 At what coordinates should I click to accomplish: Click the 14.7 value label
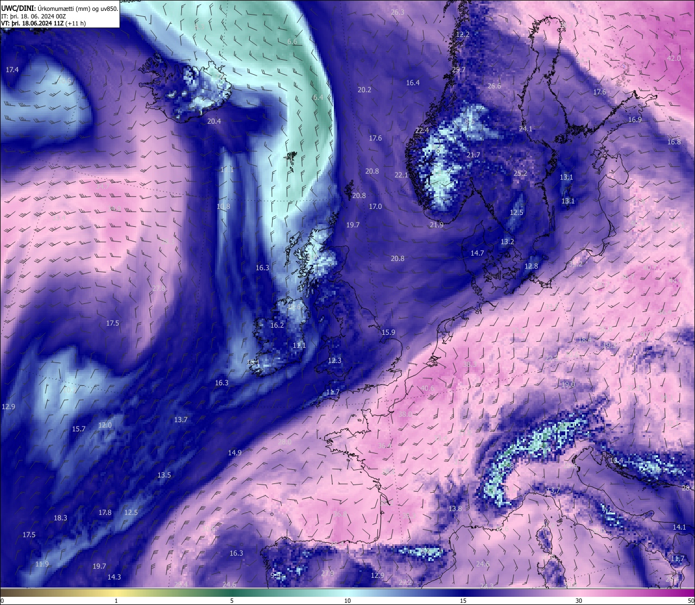point(477,253)
